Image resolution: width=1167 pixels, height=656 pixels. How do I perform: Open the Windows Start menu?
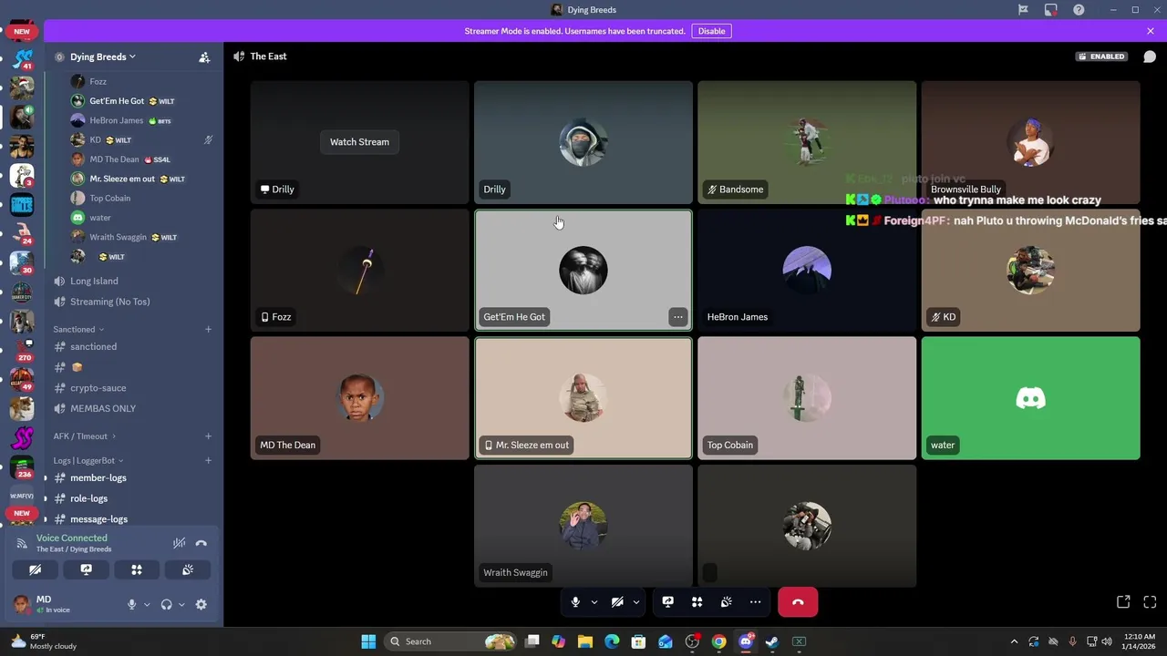click(368, 641)
